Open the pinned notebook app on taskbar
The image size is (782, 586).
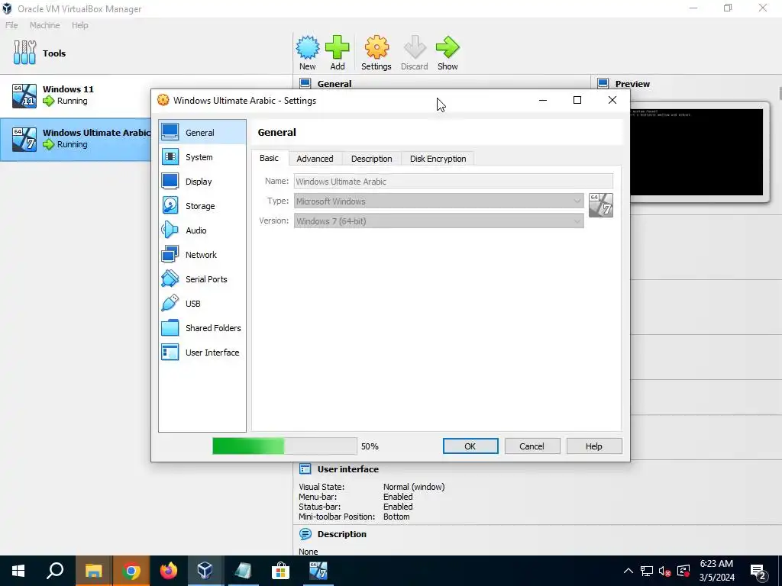click(x=244, y=571)
